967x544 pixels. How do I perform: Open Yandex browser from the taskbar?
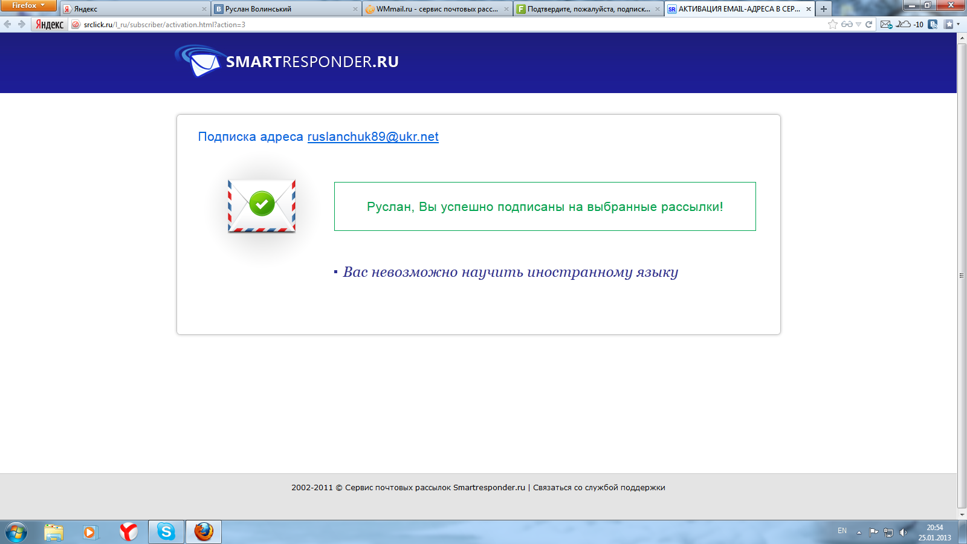pyautogui.click(x=128, y=532)
